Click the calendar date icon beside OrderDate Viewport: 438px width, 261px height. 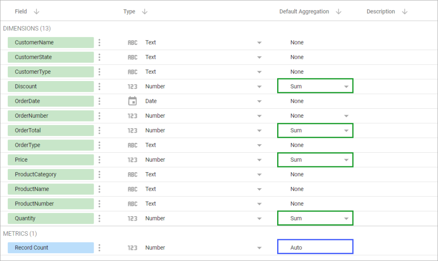(x=133, y=101)
